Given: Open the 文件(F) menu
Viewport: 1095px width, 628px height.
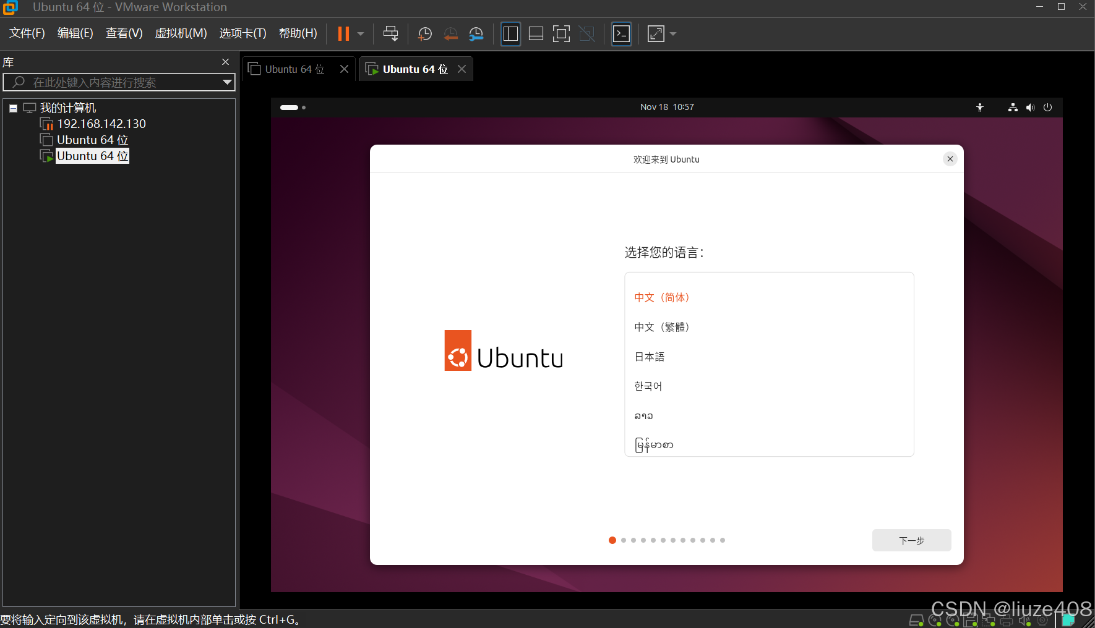Looking at the screenshot, I should click(27, 33).
